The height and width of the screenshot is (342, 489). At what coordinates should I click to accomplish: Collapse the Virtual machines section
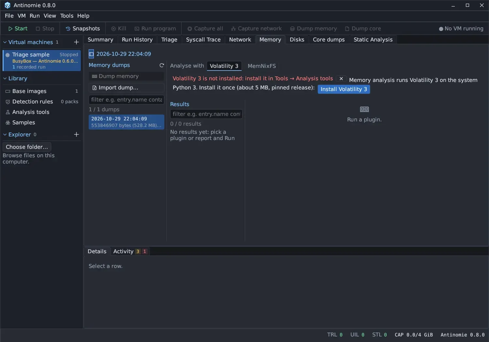coord(5,42)
